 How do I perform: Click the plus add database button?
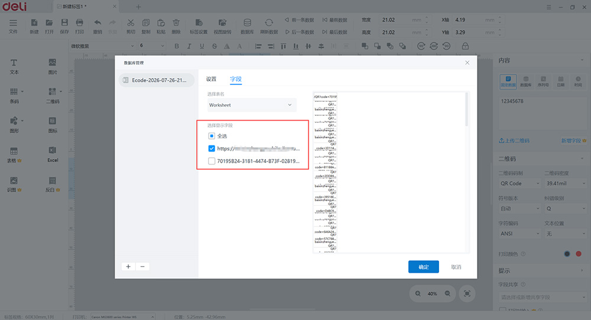tap(128, 266)
